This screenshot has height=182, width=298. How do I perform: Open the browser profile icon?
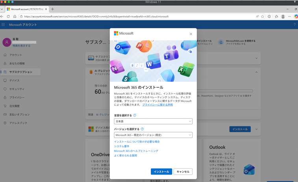coord(283,17)
